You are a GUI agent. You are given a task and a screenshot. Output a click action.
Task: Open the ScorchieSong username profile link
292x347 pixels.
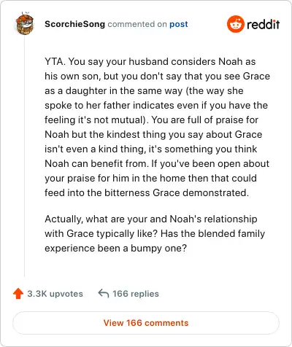pyautogui.click(x=74, y=24)
